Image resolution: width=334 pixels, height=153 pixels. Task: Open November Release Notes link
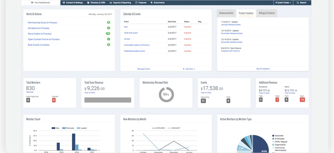pos(232,33)
